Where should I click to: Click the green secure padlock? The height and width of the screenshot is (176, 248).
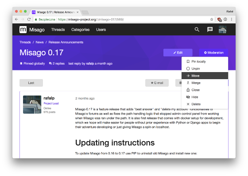click(x=36, y=19)
